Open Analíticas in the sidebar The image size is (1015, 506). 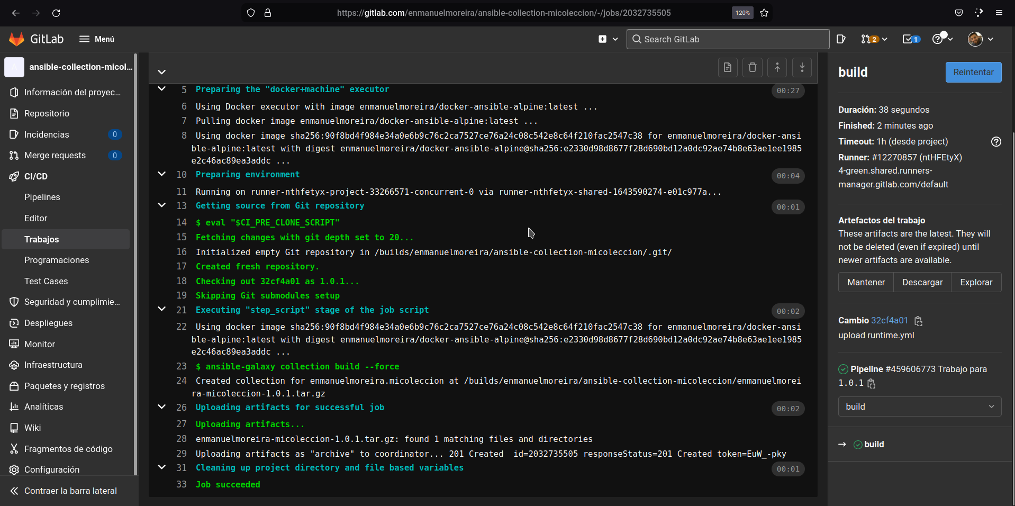coord(66,406)
